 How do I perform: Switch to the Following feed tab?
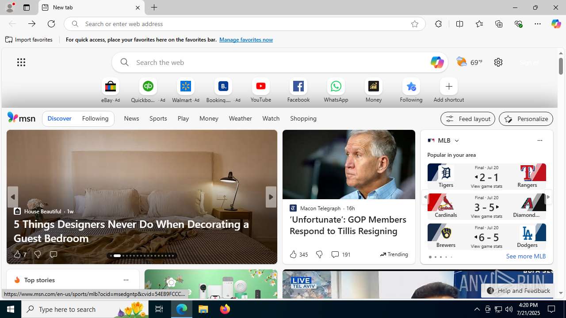click(95, 118)
